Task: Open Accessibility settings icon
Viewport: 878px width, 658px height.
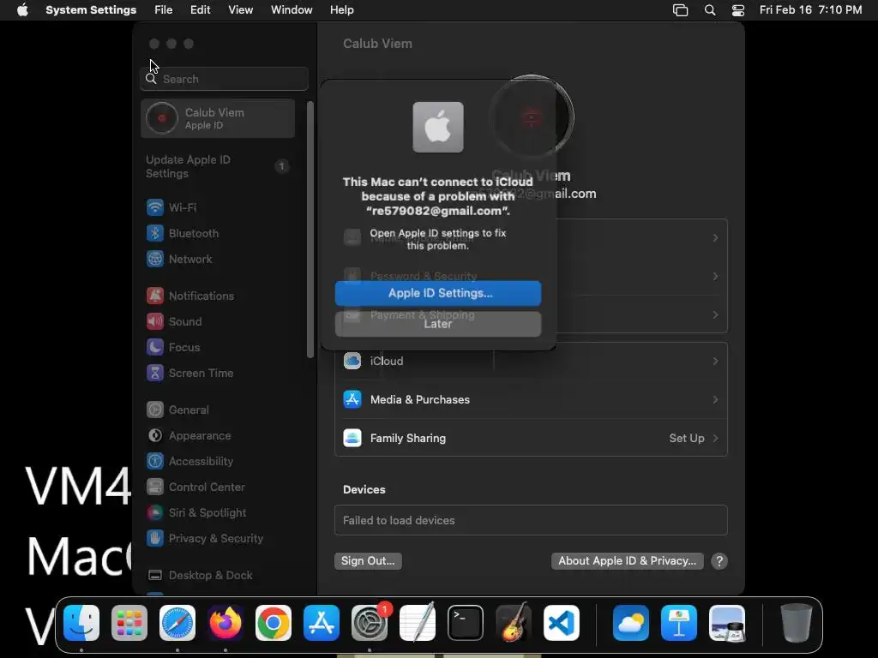Action: (155, 462)
